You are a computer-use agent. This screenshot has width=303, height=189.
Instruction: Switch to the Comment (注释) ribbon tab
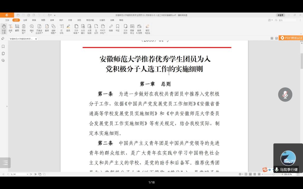[25, 20]
